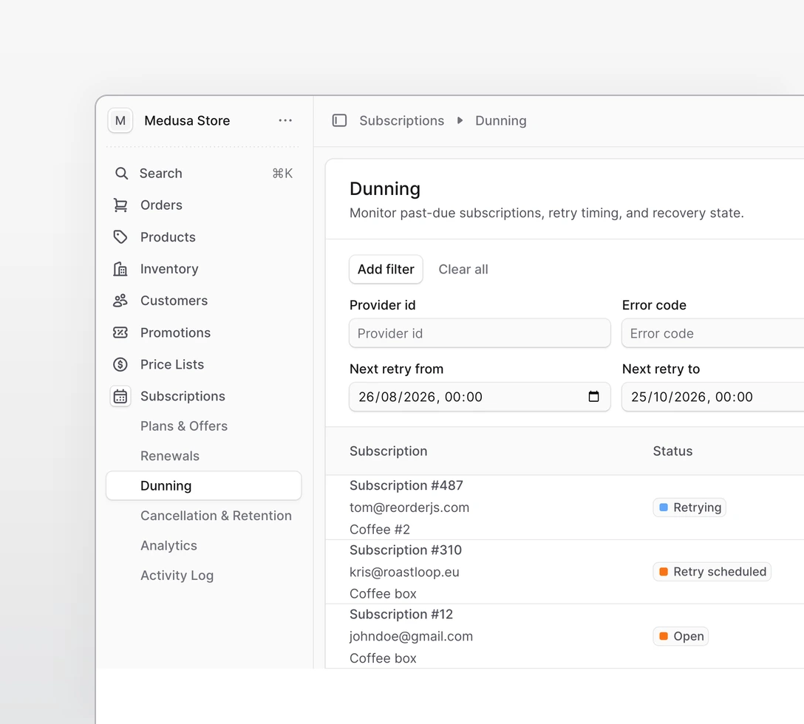Click the ⌘K shortcut hint

(282, 174)
